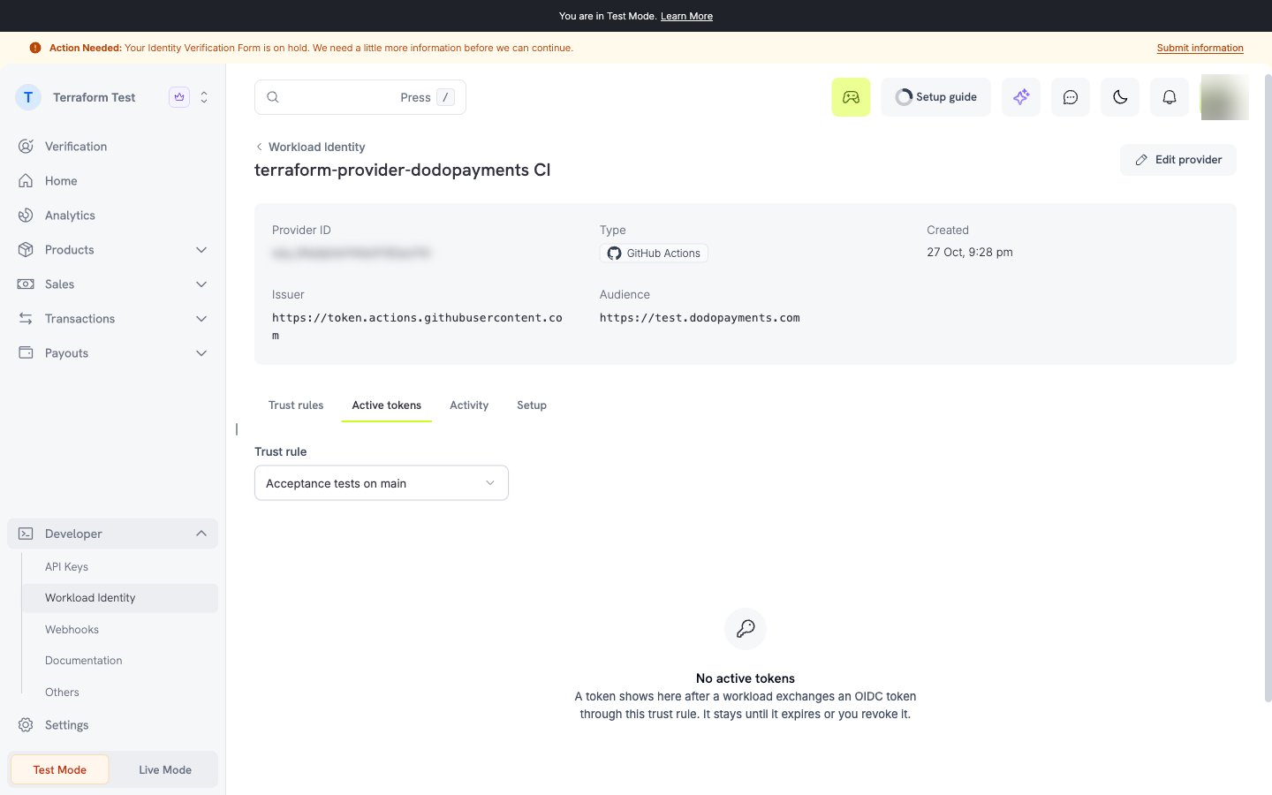
Task: Go to Home in sidebar
Action: [61, 181]
